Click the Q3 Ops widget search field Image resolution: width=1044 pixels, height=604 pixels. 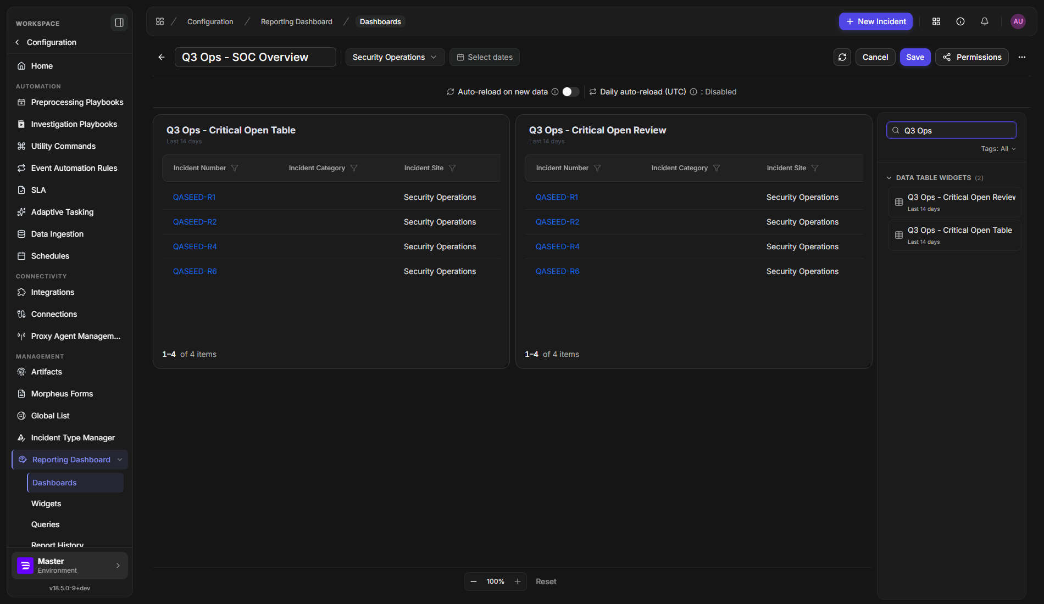(952, 130)
